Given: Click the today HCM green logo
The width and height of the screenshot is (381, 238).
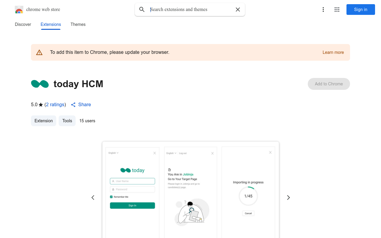Looking at the screenshot, I should (x=40, y=84).
